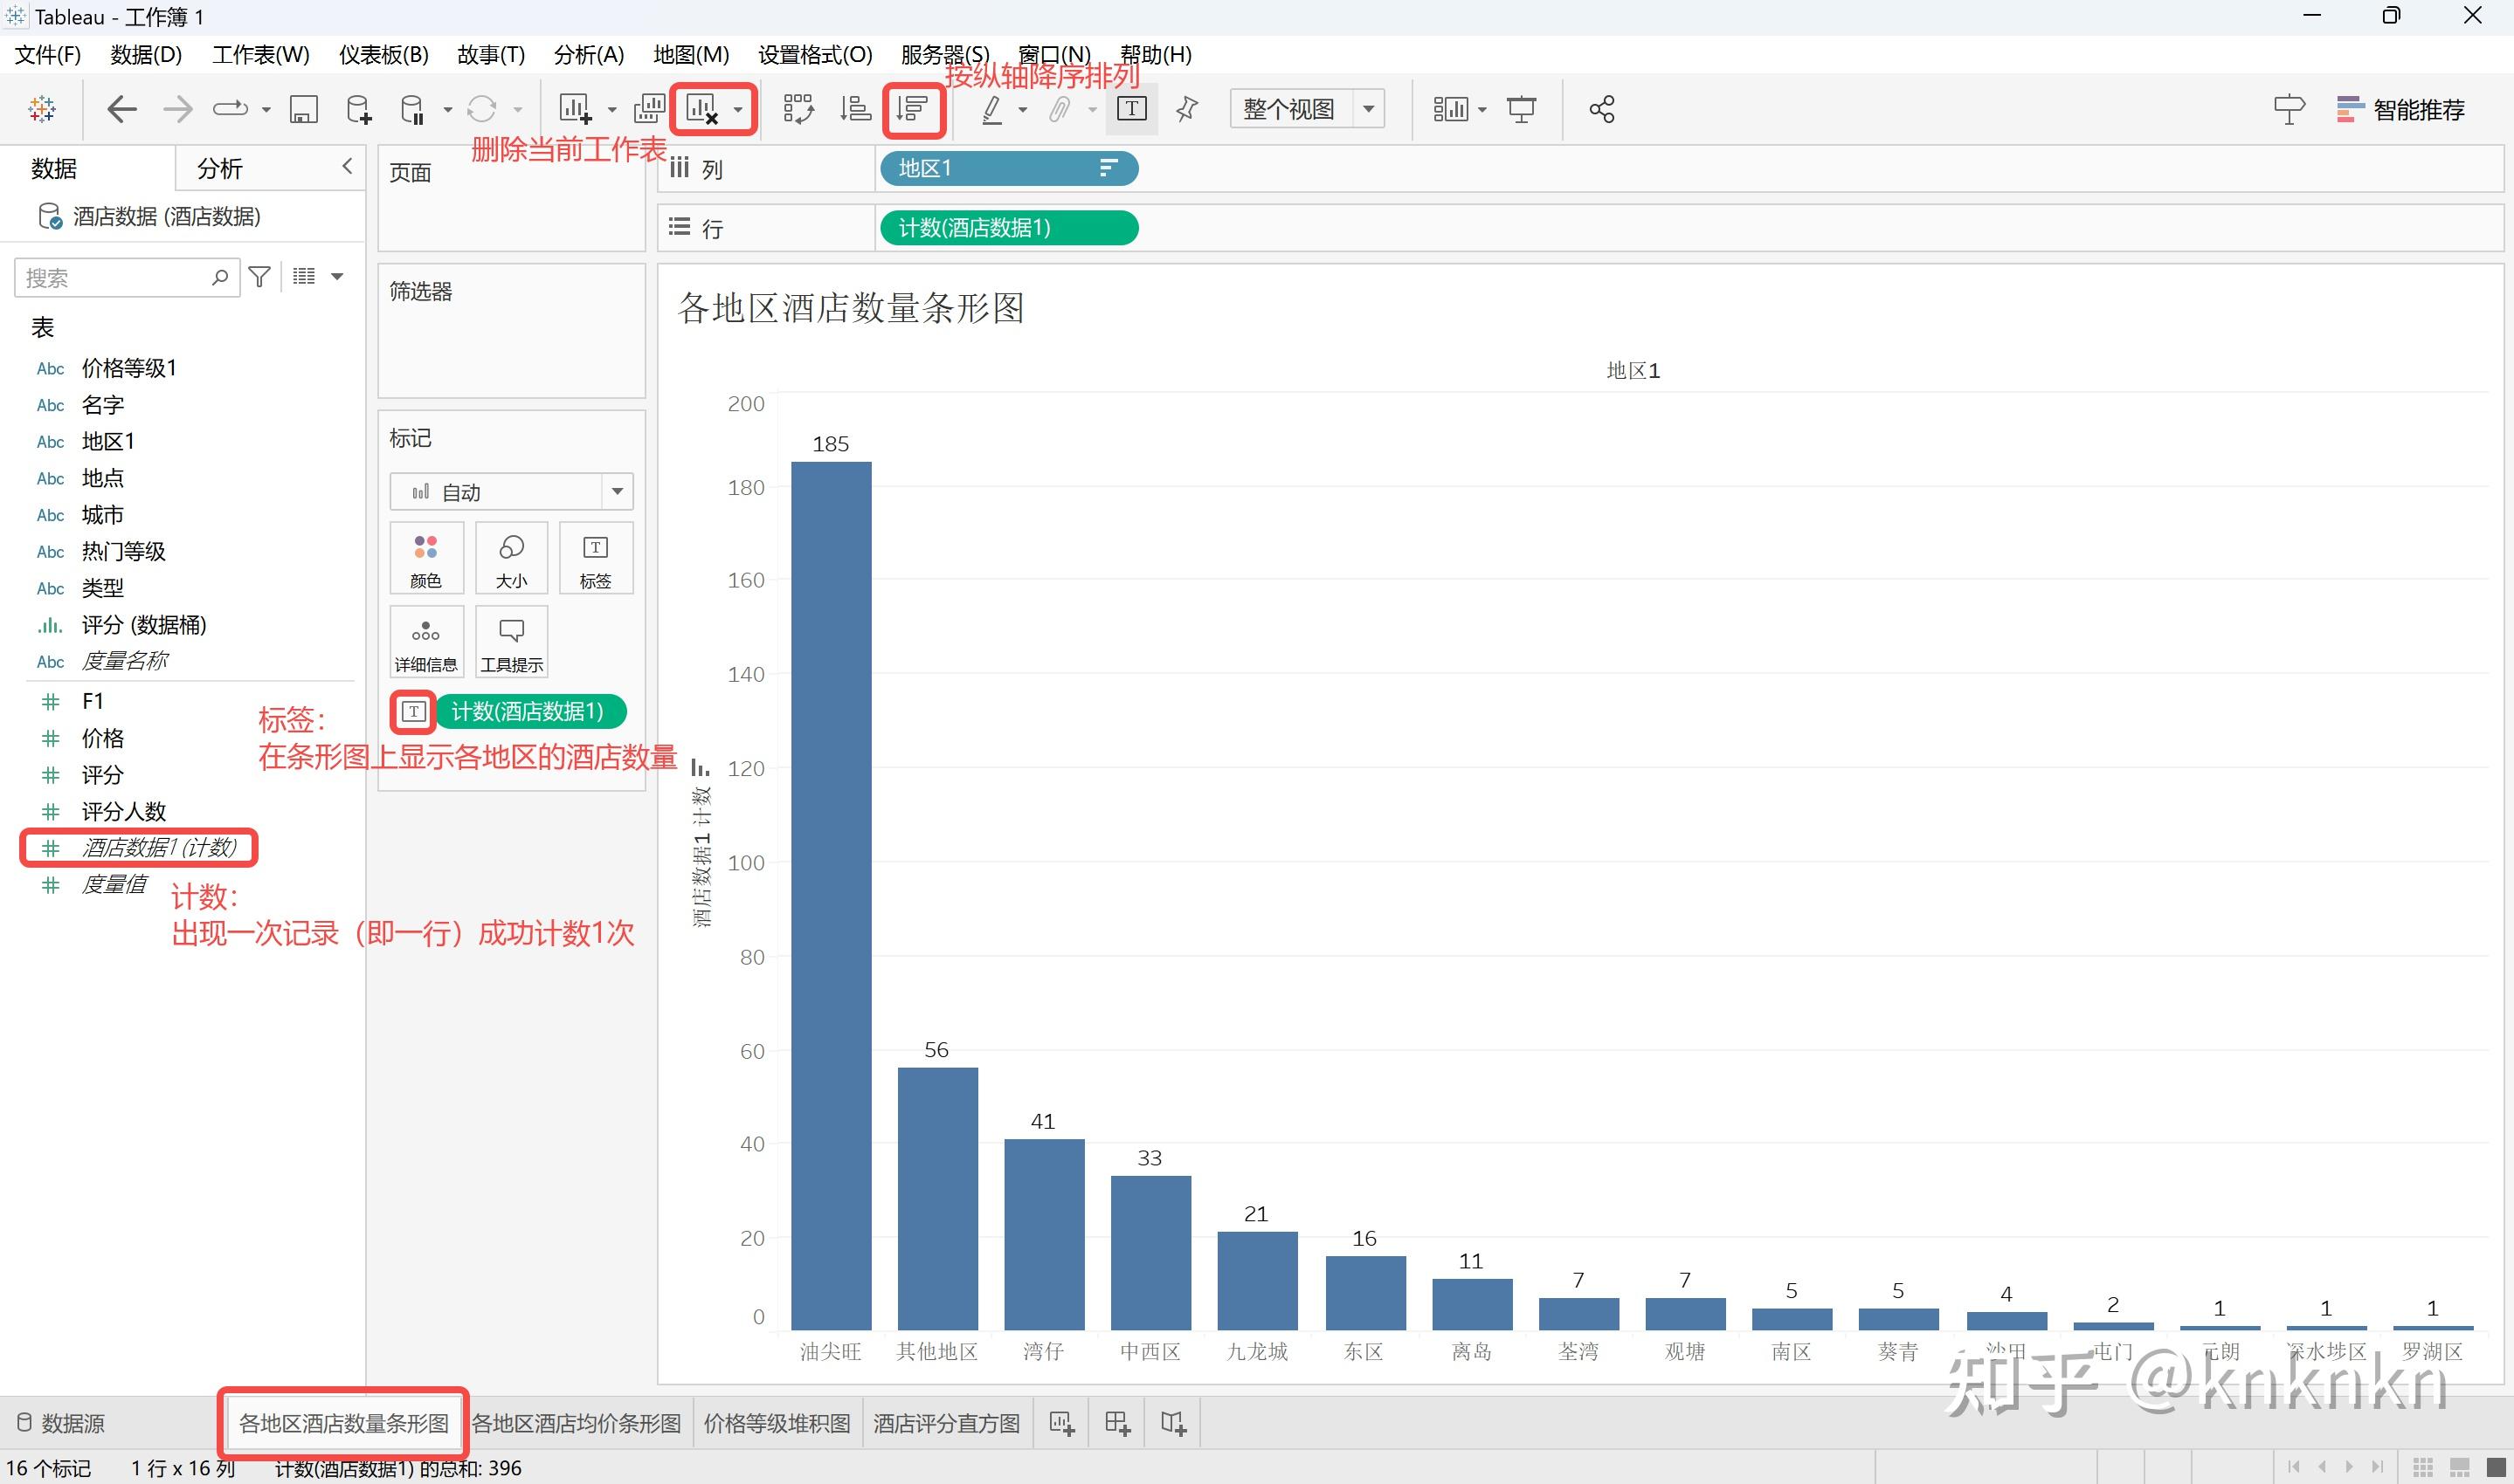Pause auto updates with the cylinder-pause icon

[x=411, y=109]
